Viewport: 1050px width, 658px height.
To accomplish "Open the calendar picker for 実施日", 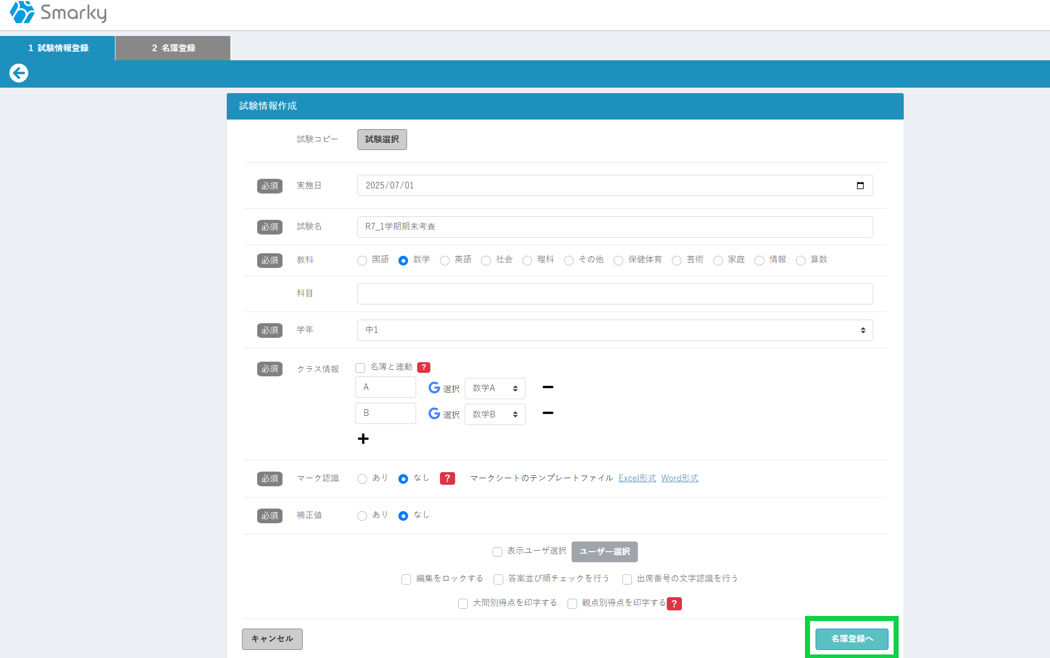I will tap(860, 185).
